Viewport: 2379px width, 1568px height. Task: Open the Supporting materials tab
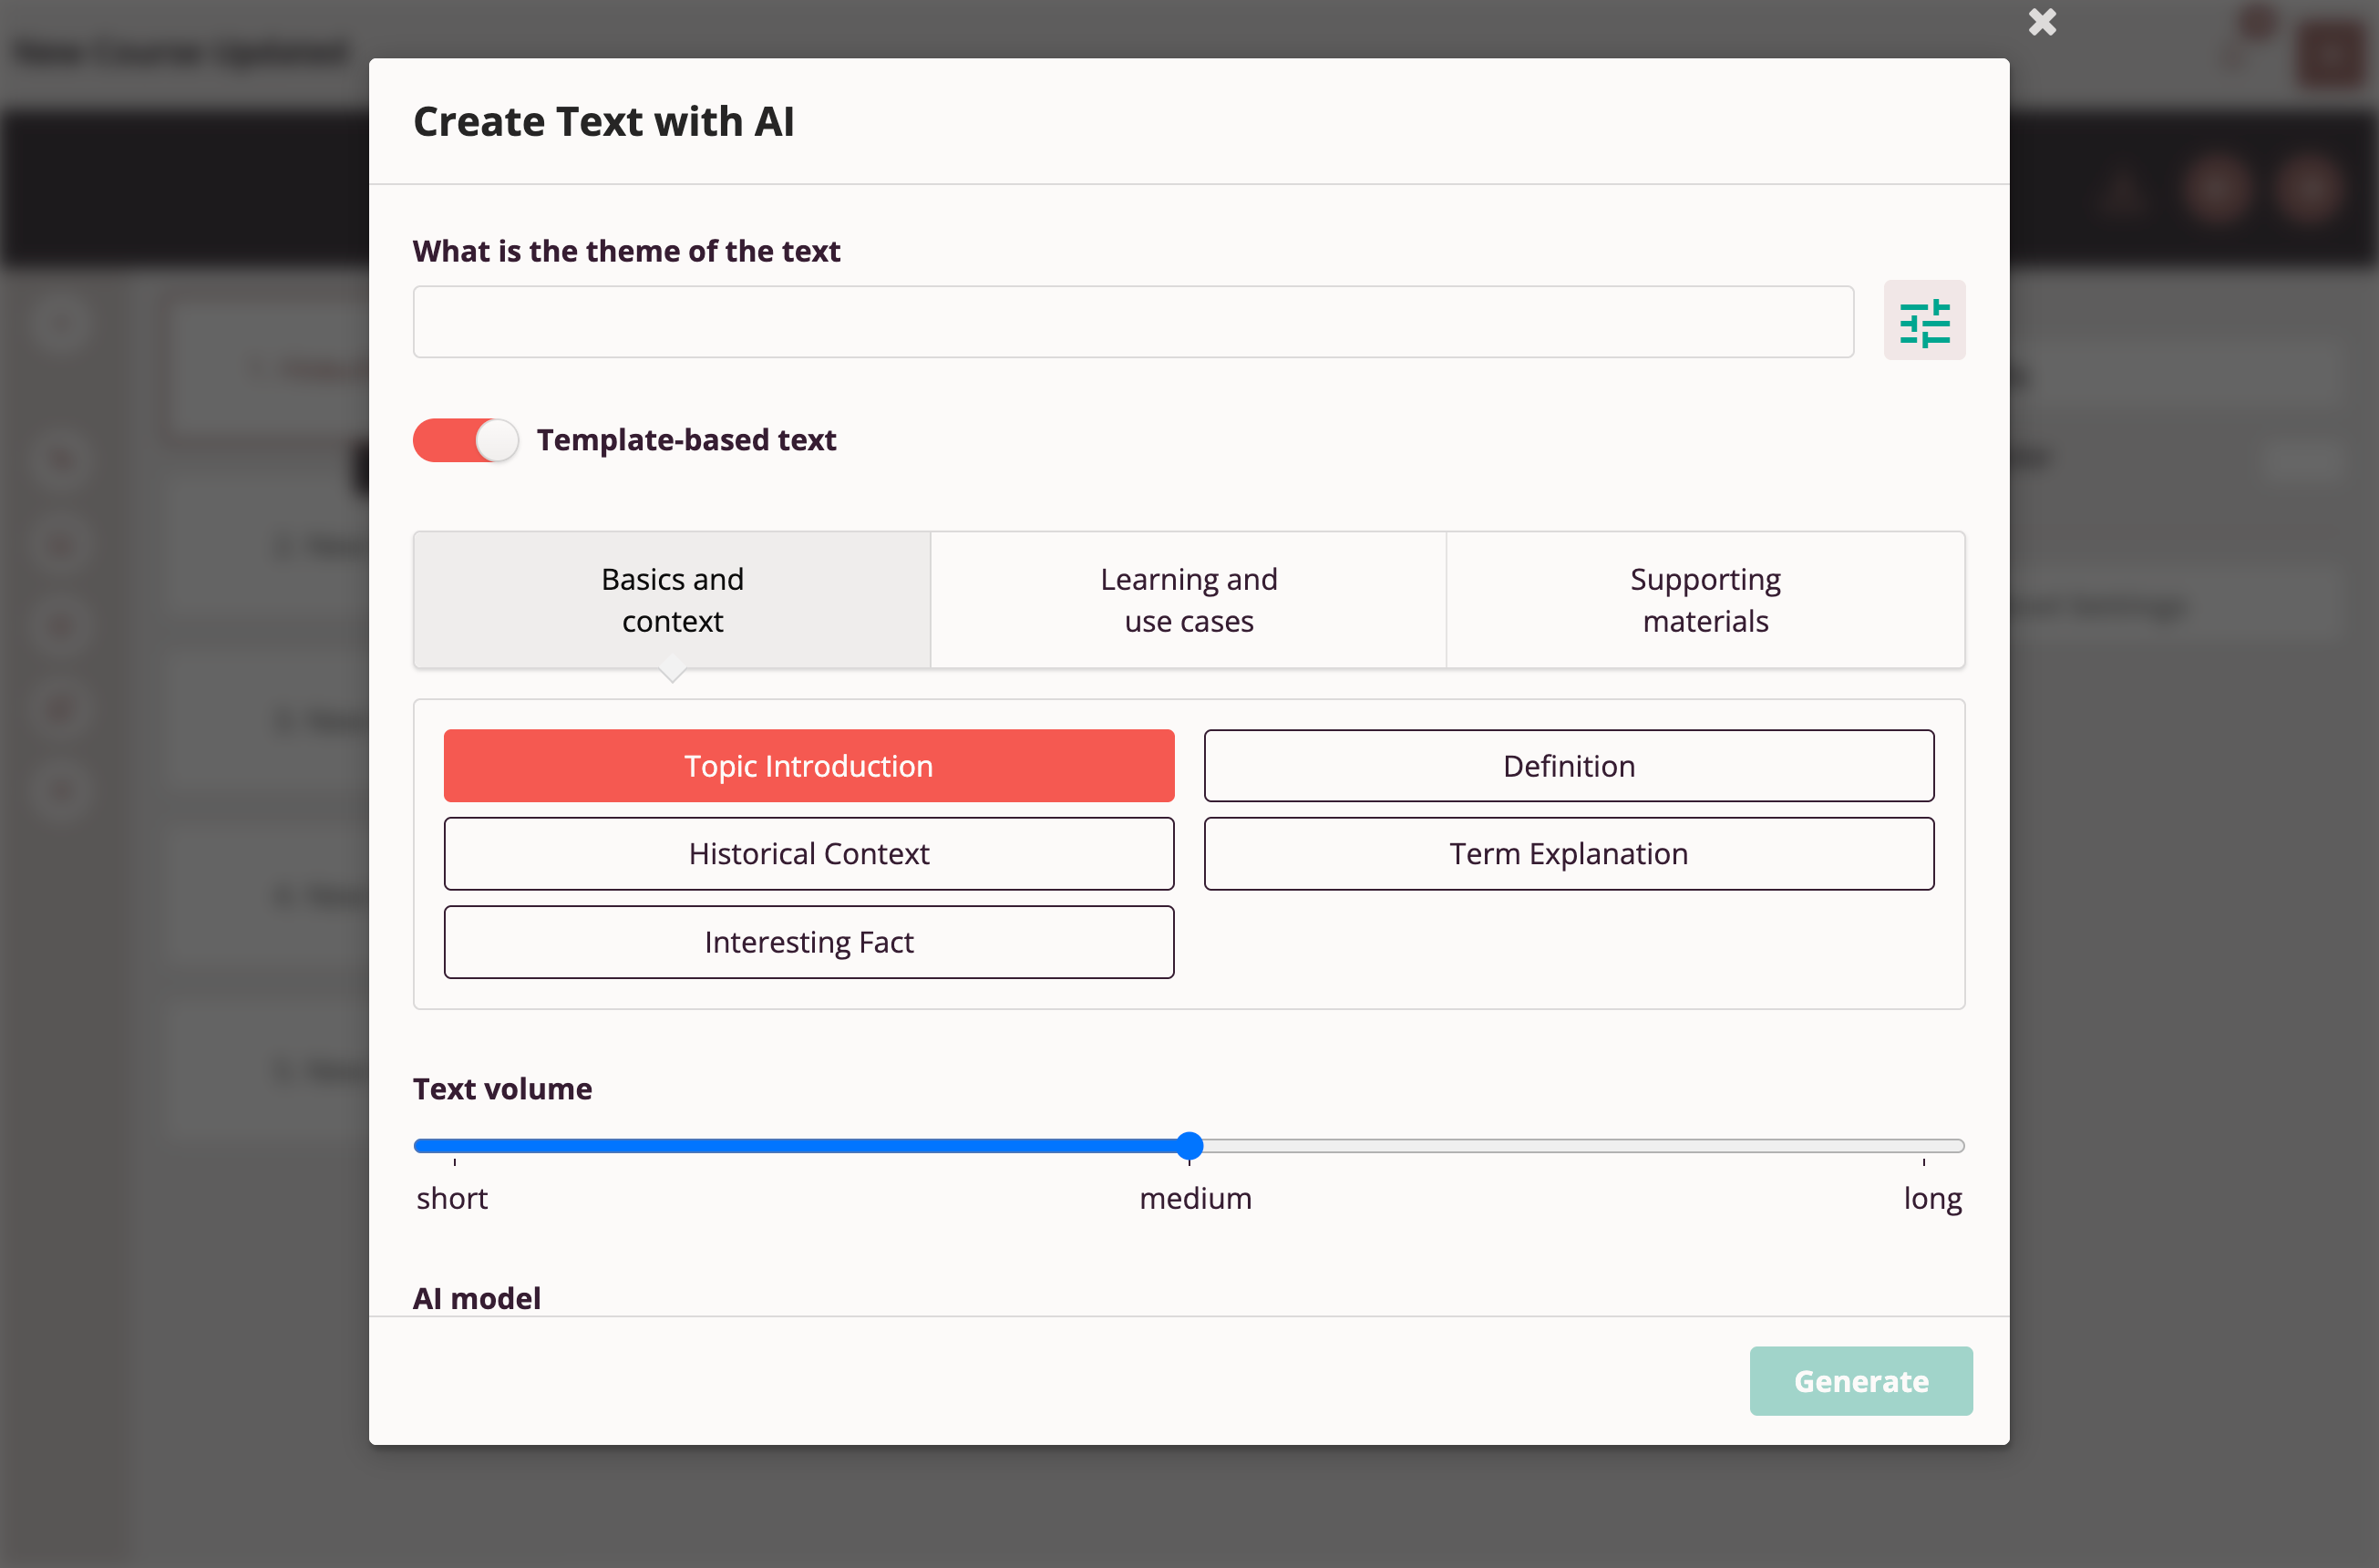pos(1705,600)
